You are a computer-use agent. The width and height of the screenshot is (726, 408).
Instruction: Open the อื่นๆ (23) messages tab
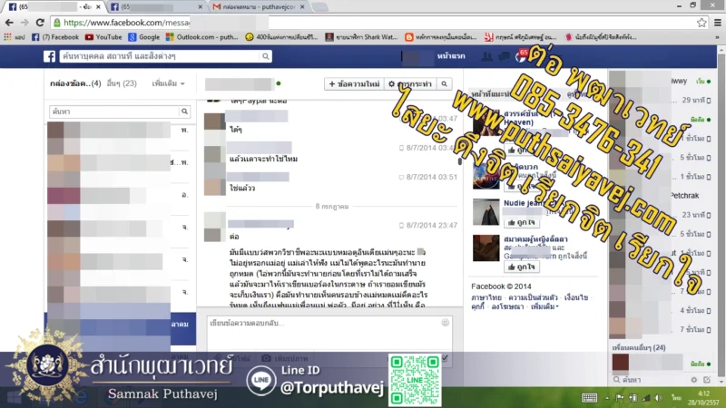click(122, 83)
